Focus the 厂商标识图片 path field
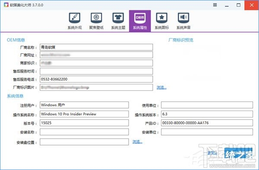Image resolution: width=259 pixels, height=170 pixels. [96, 87]
